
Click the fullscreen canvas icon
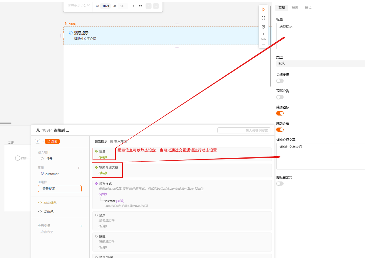tap(263, 18)
